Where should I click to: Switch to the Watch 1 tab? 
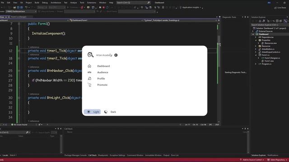(13, 155)
